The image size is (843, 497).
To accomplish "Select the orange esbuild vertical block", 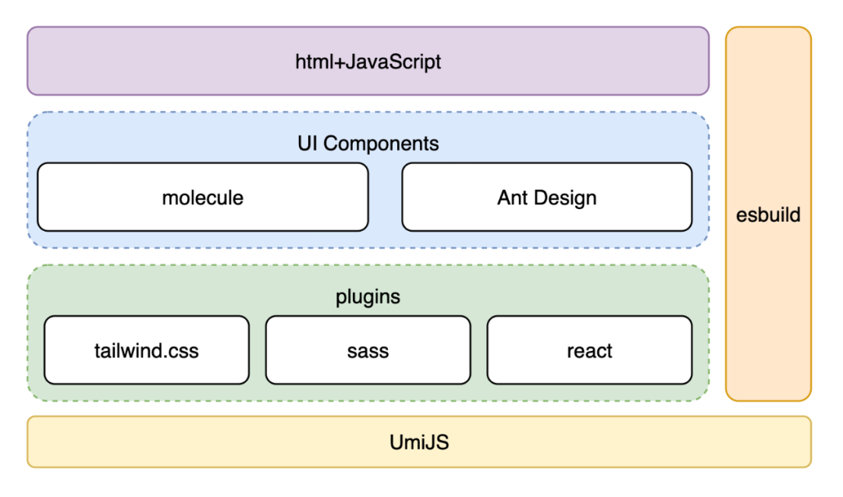I will click(768, 214).
